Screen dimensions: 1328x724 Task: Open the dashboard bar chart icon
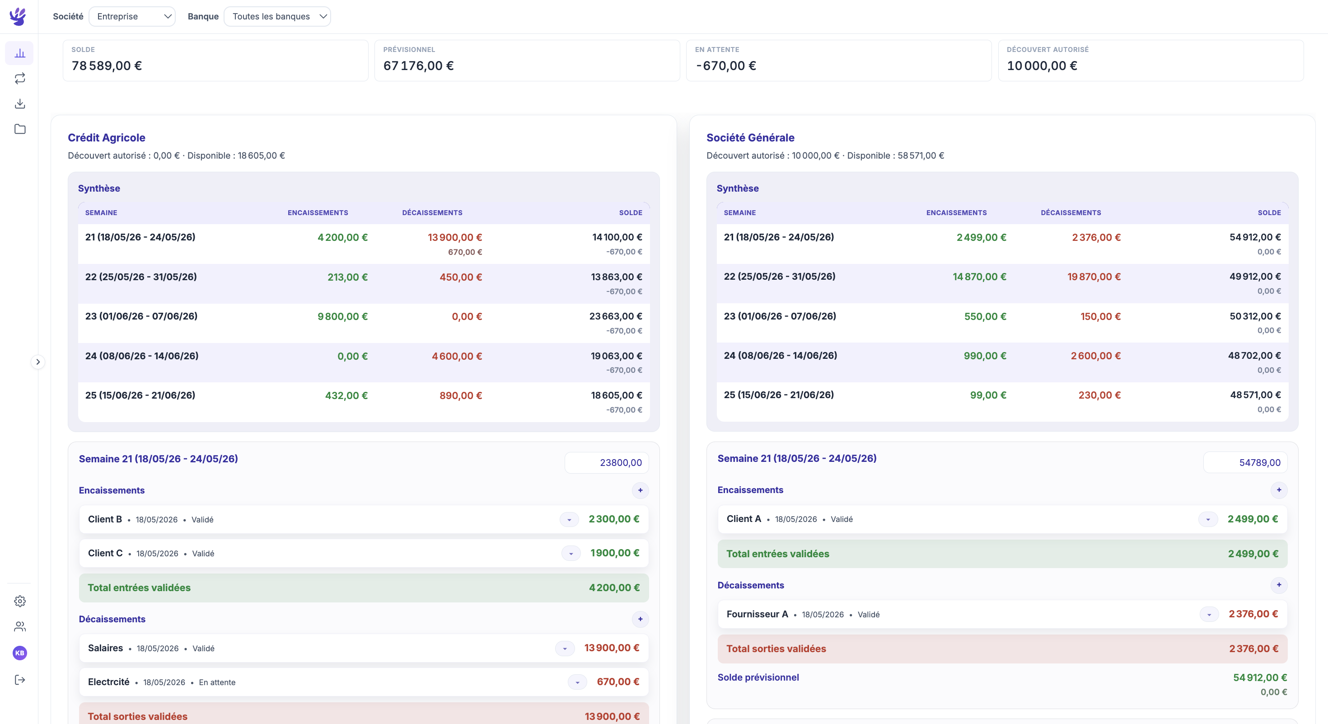click(19, 53)
